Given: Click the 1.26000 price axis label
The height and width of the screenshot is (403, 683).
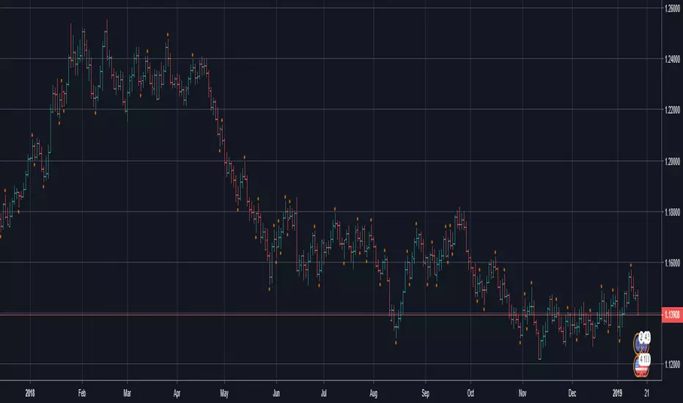Looking at the screenshot, I should [x=672, y=8].
